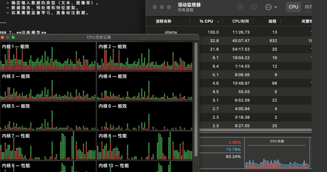Select the row with CPU time 3:18.38
Image resolution: width=327 pixels, height=172 pixels.
256,117
